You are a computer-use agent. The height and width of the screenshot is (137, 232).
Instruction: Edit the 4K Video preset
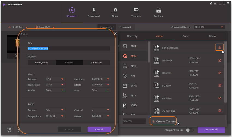tap(220, 98)
